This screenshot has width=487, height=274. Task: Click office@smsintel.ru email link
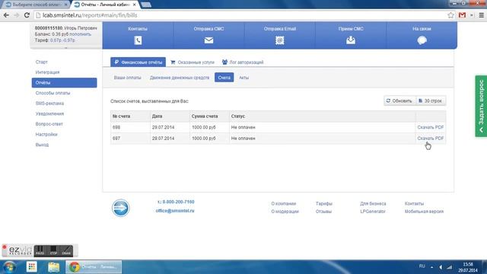[175, 211]
